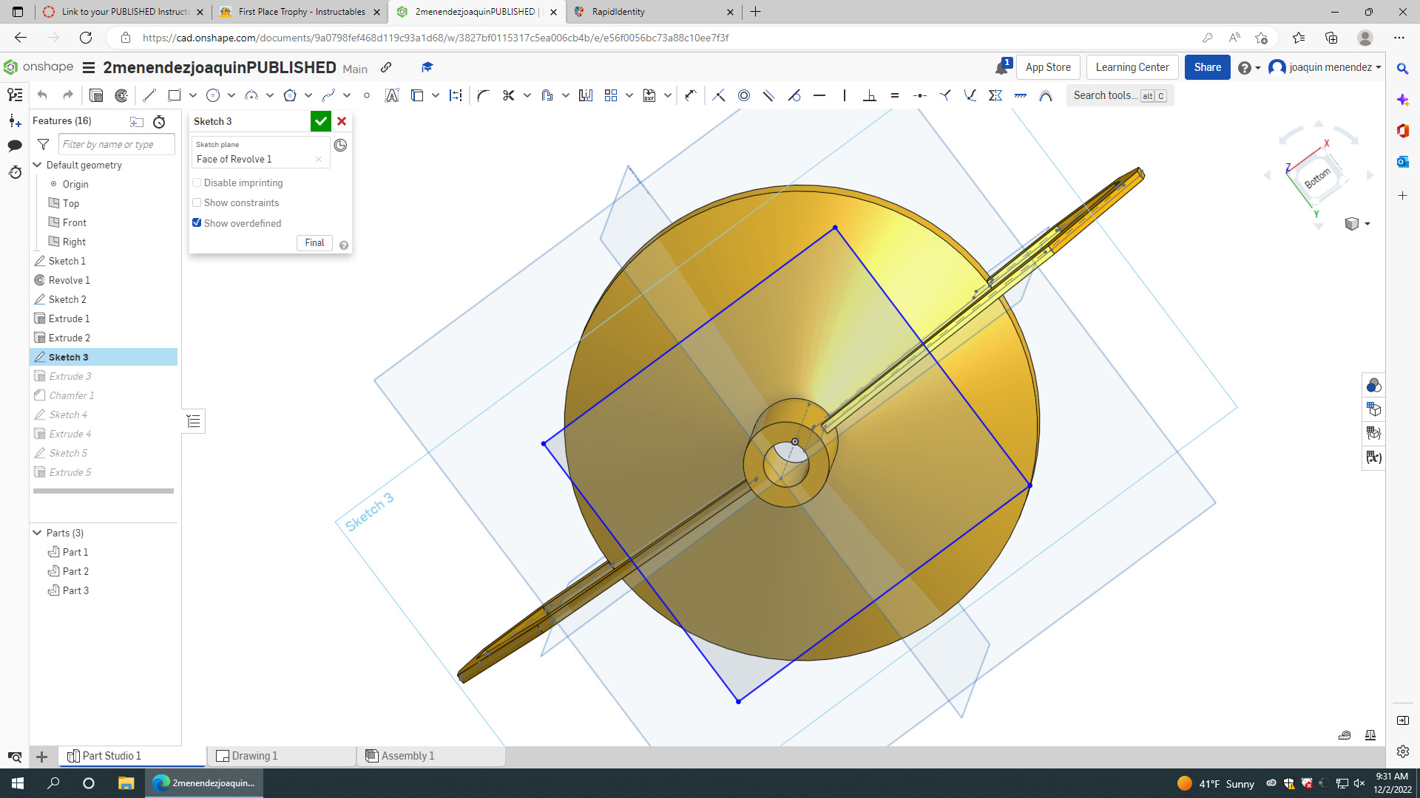Click the Trim scissors tool

(508, 95)
